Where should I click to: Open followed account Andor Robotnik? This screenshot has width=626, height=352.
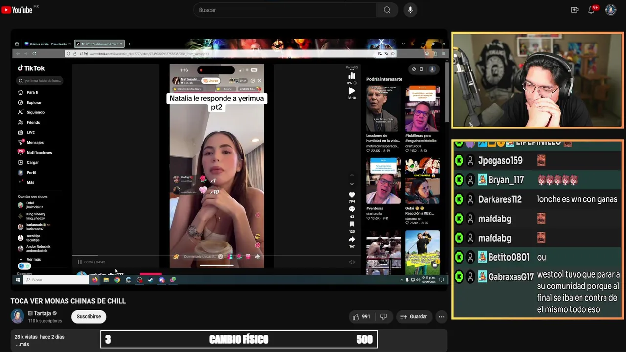pos(34,248)
